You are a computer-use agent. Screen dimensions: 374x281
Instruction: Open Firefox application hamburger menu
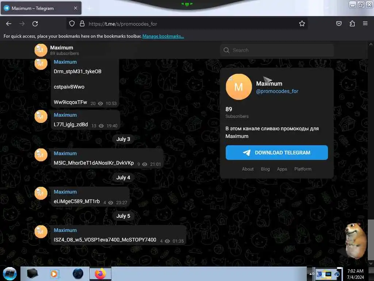click(365, 23)
